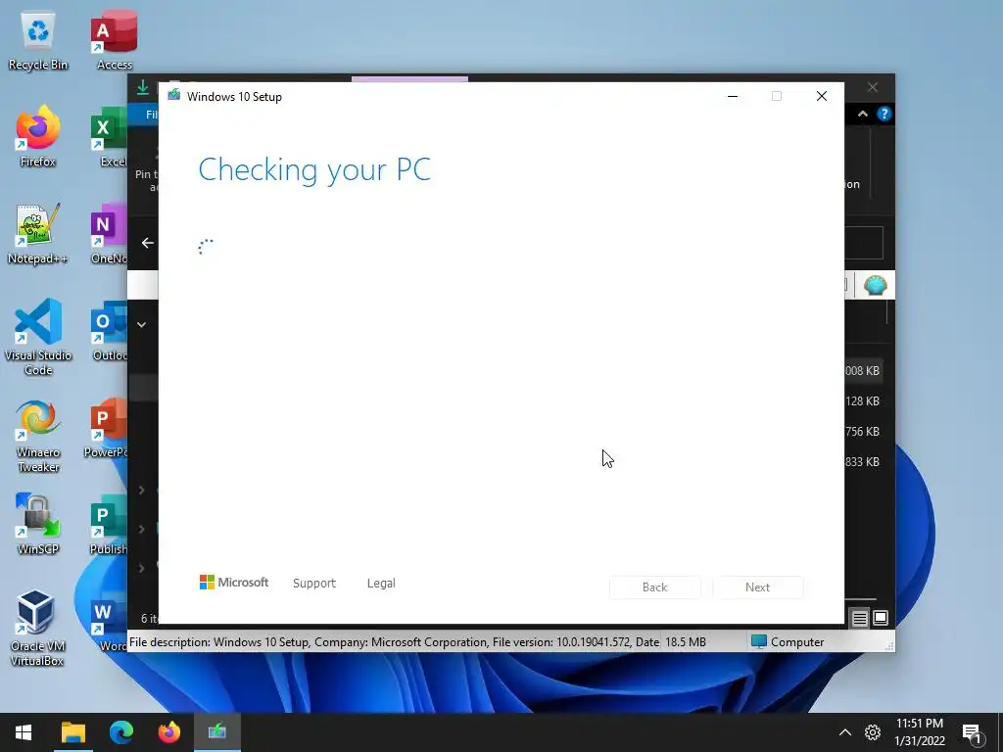Image resolution: width=1003 pixels, height=752 pixels.
Task: Open the Firefox desktop shortcut
Action: pos(38,137)
